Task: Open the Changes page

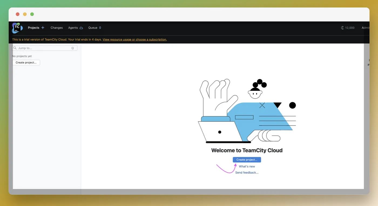Action: click(57, 28)
